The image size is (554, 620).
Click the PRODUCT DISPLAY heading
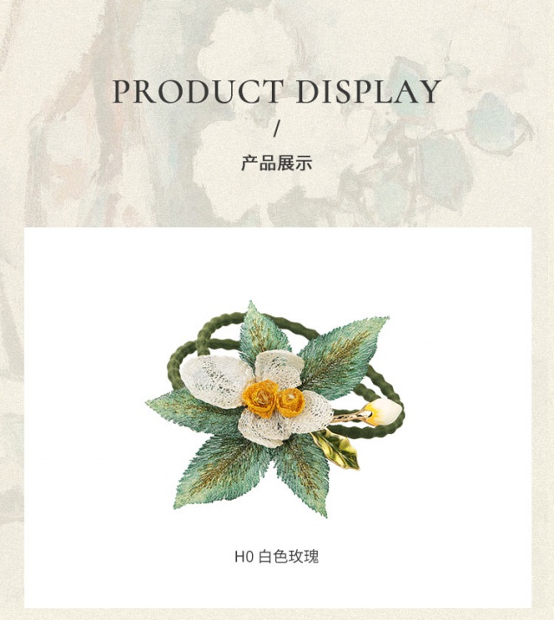pyautogui.click(x=277, y=92)
